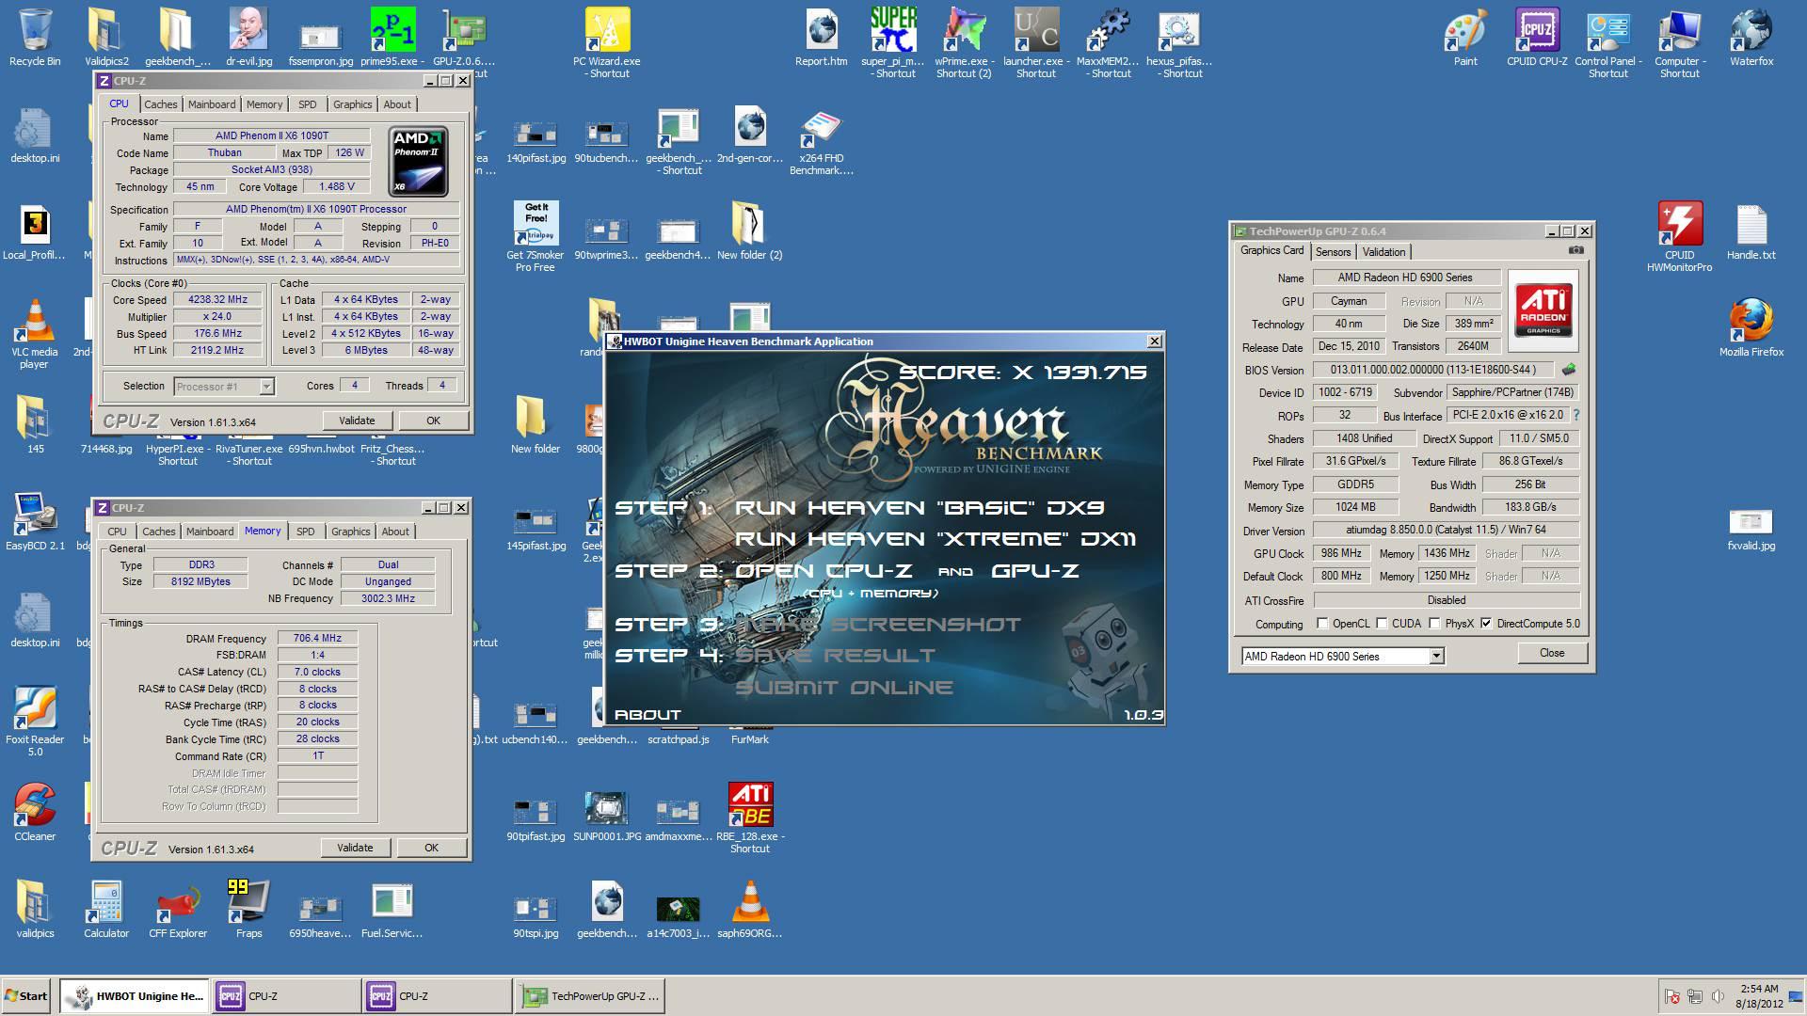Viewport: 1807px width, 1016px height.
Task: Open the AMD Radeon HD 6900 Series dropdown
Action: point(1436,656)
